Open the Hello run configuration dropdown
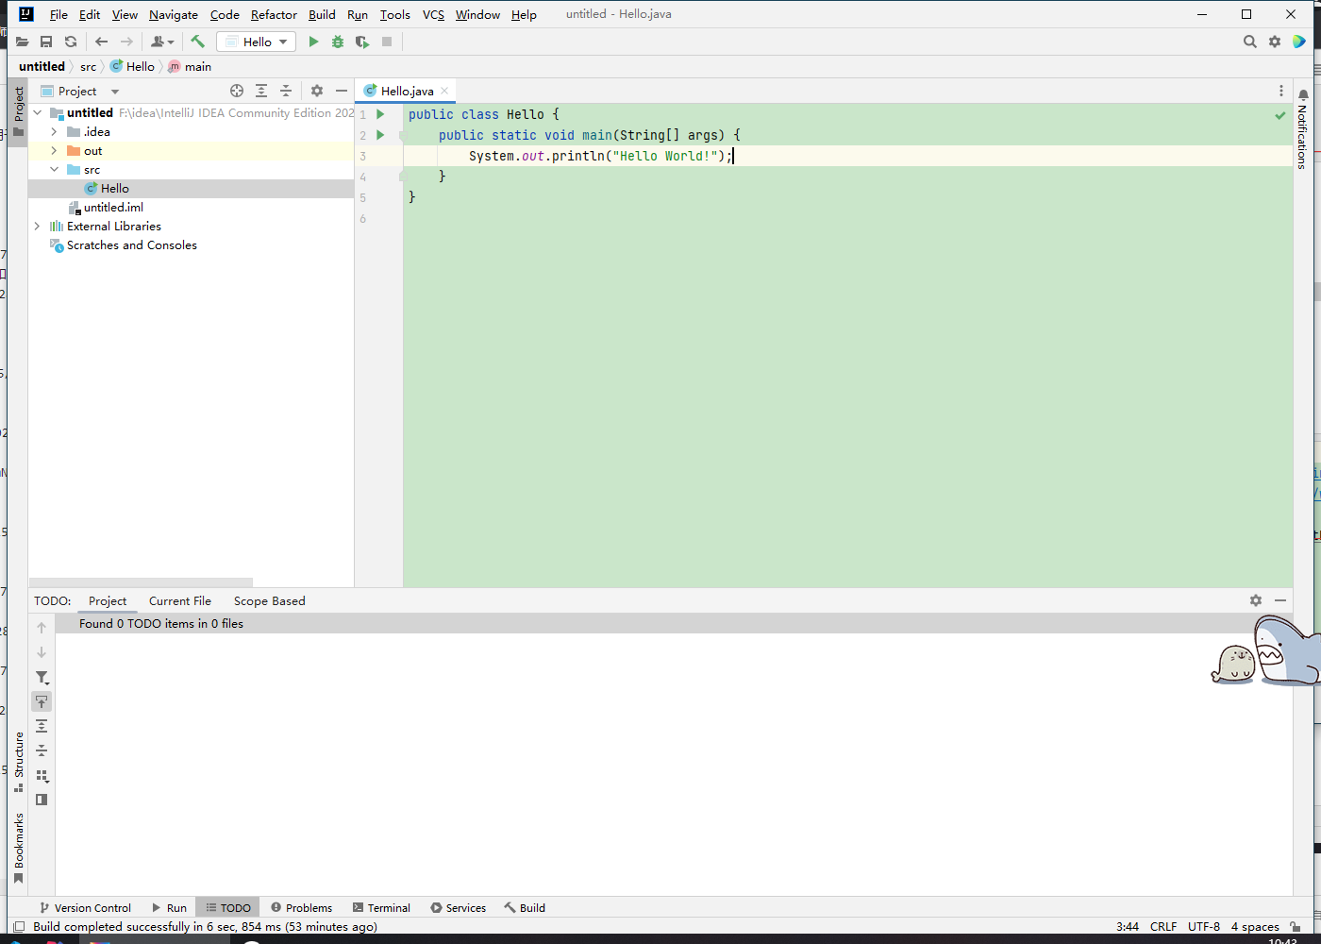1321x944 pixels. pos(257,42)
